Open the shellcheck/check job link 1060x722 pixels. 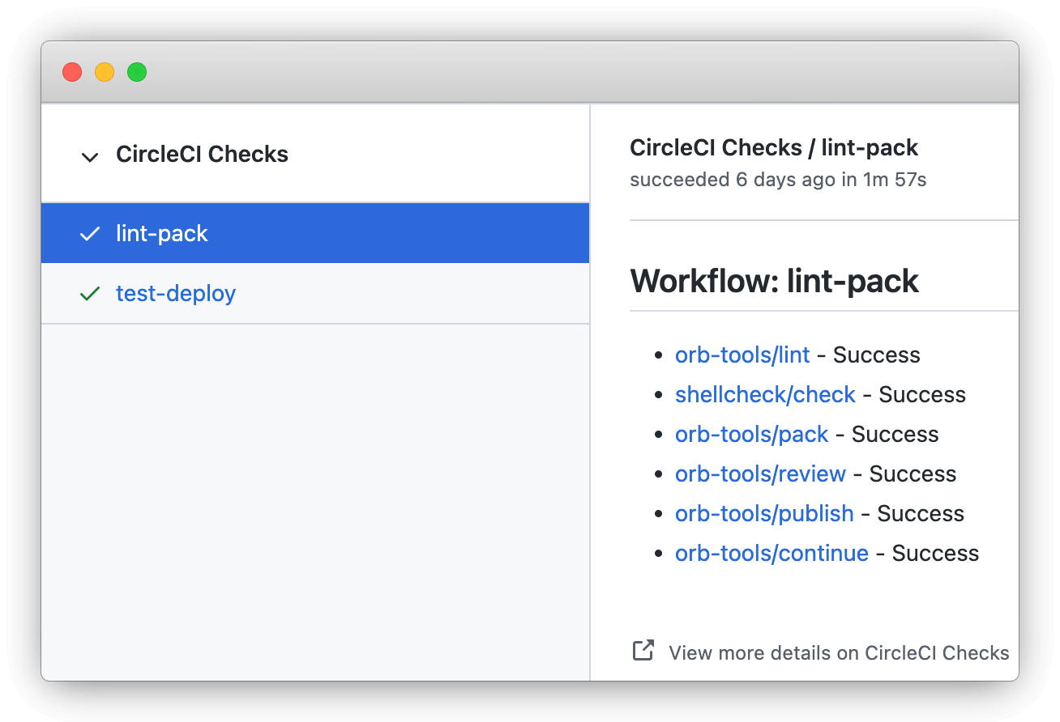pos(765,394)
